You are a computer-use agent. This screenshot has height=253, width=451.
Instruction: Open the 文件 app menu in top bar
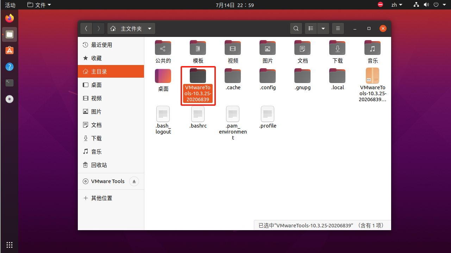click(x=39, y=5)
